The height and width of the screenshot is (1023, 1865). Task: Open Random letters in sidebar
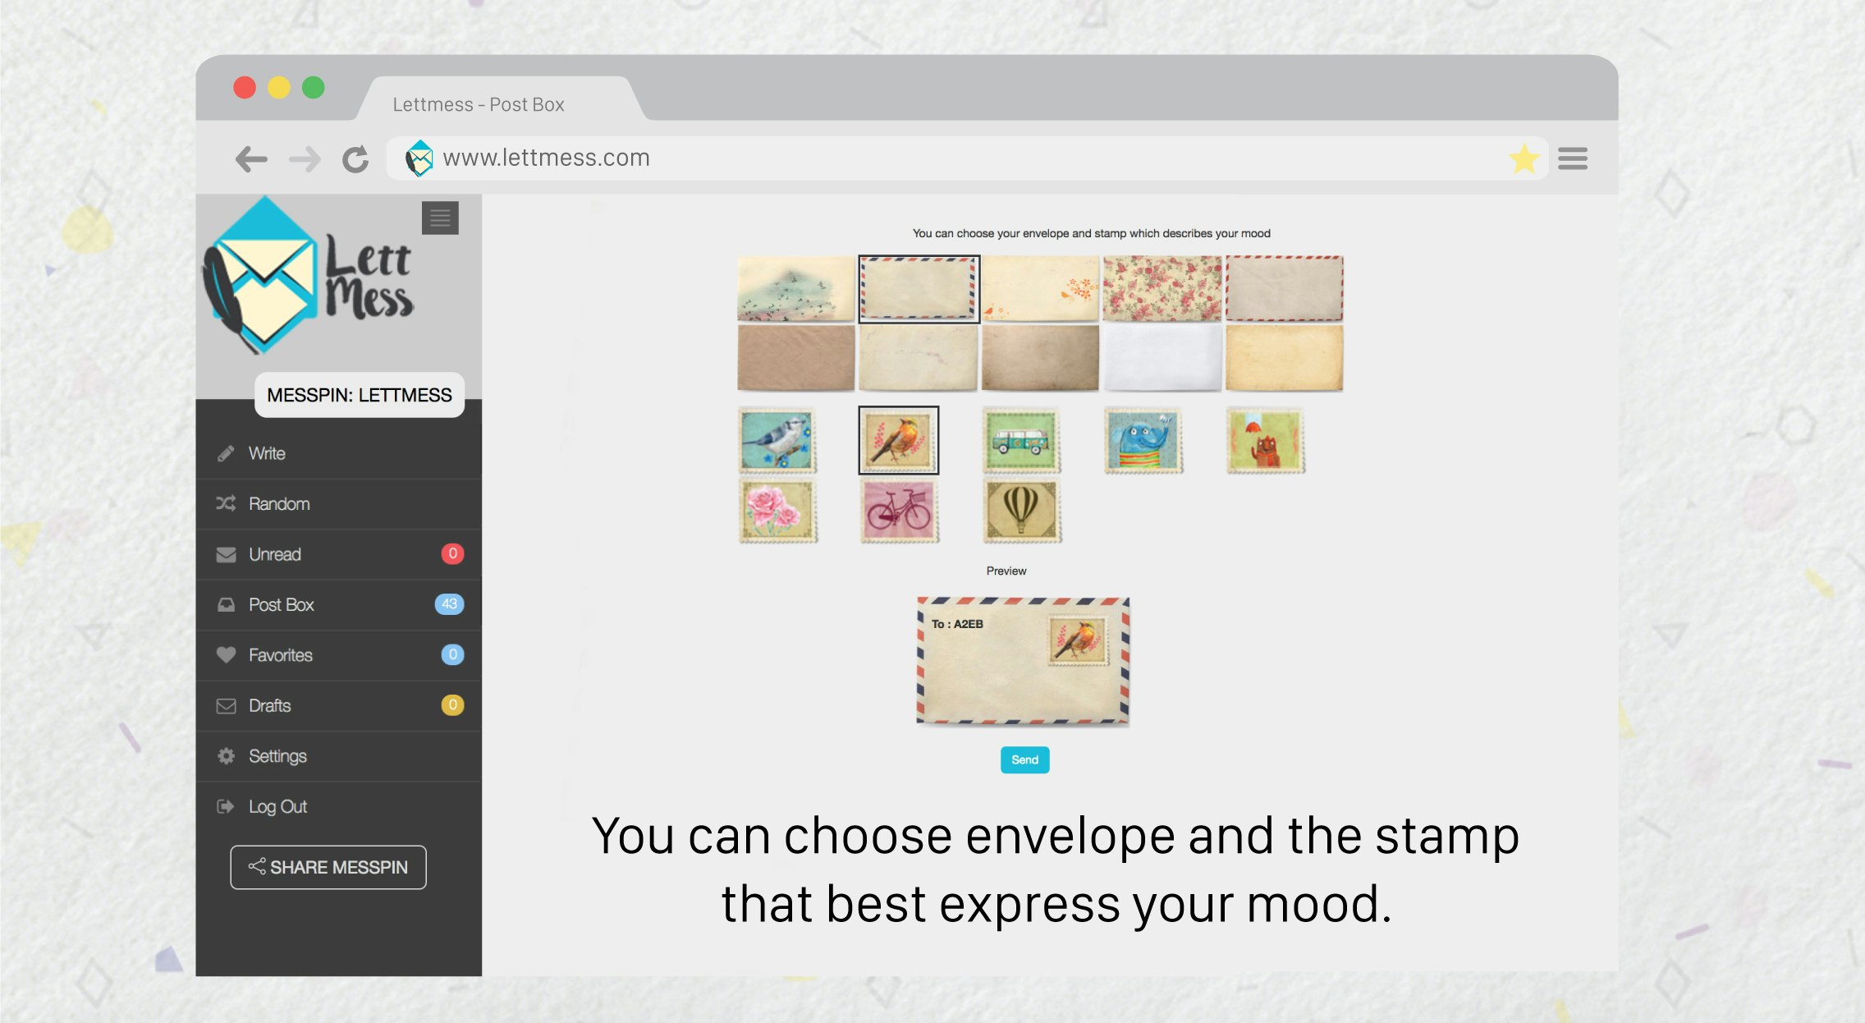pyautogui.click(x=279, y=504)
